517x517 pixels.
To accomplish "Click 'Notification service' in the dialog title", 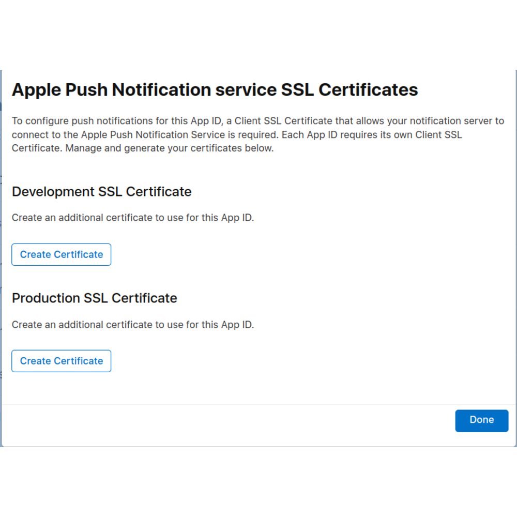I will coord(194,89).
